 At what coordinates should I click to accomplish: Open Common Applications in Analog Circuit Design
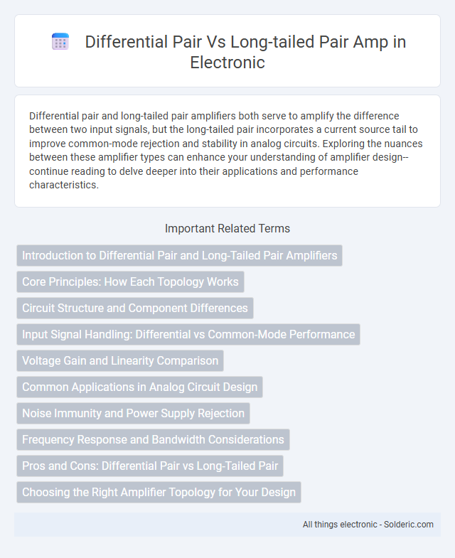tap(139, 387)
